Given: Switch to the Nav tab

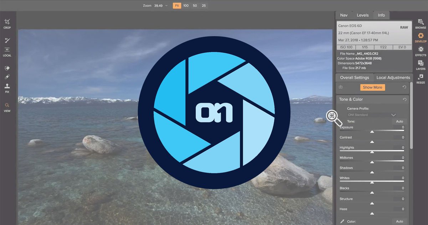Looking at the screenshot, I should 344,15.
